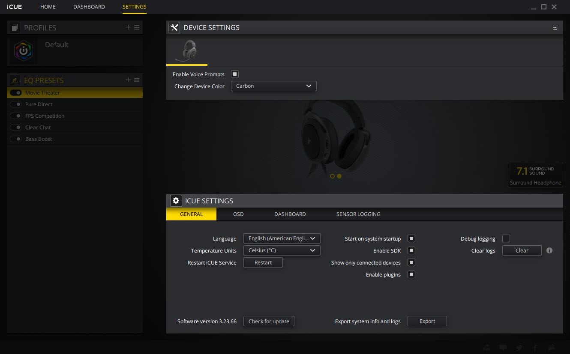
Task: Open the Language dropdown
Action: tap(282, 238)
